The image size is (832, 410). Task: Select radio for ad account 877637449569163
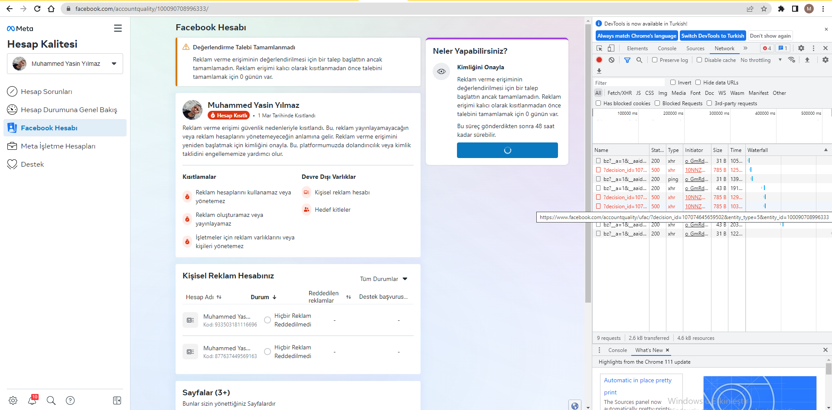click(268, 352)
